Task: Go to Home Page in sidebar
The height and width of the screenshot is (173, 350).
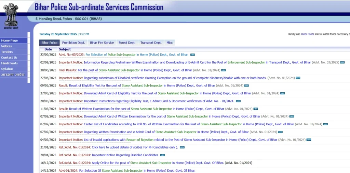Action: (14, 41)
